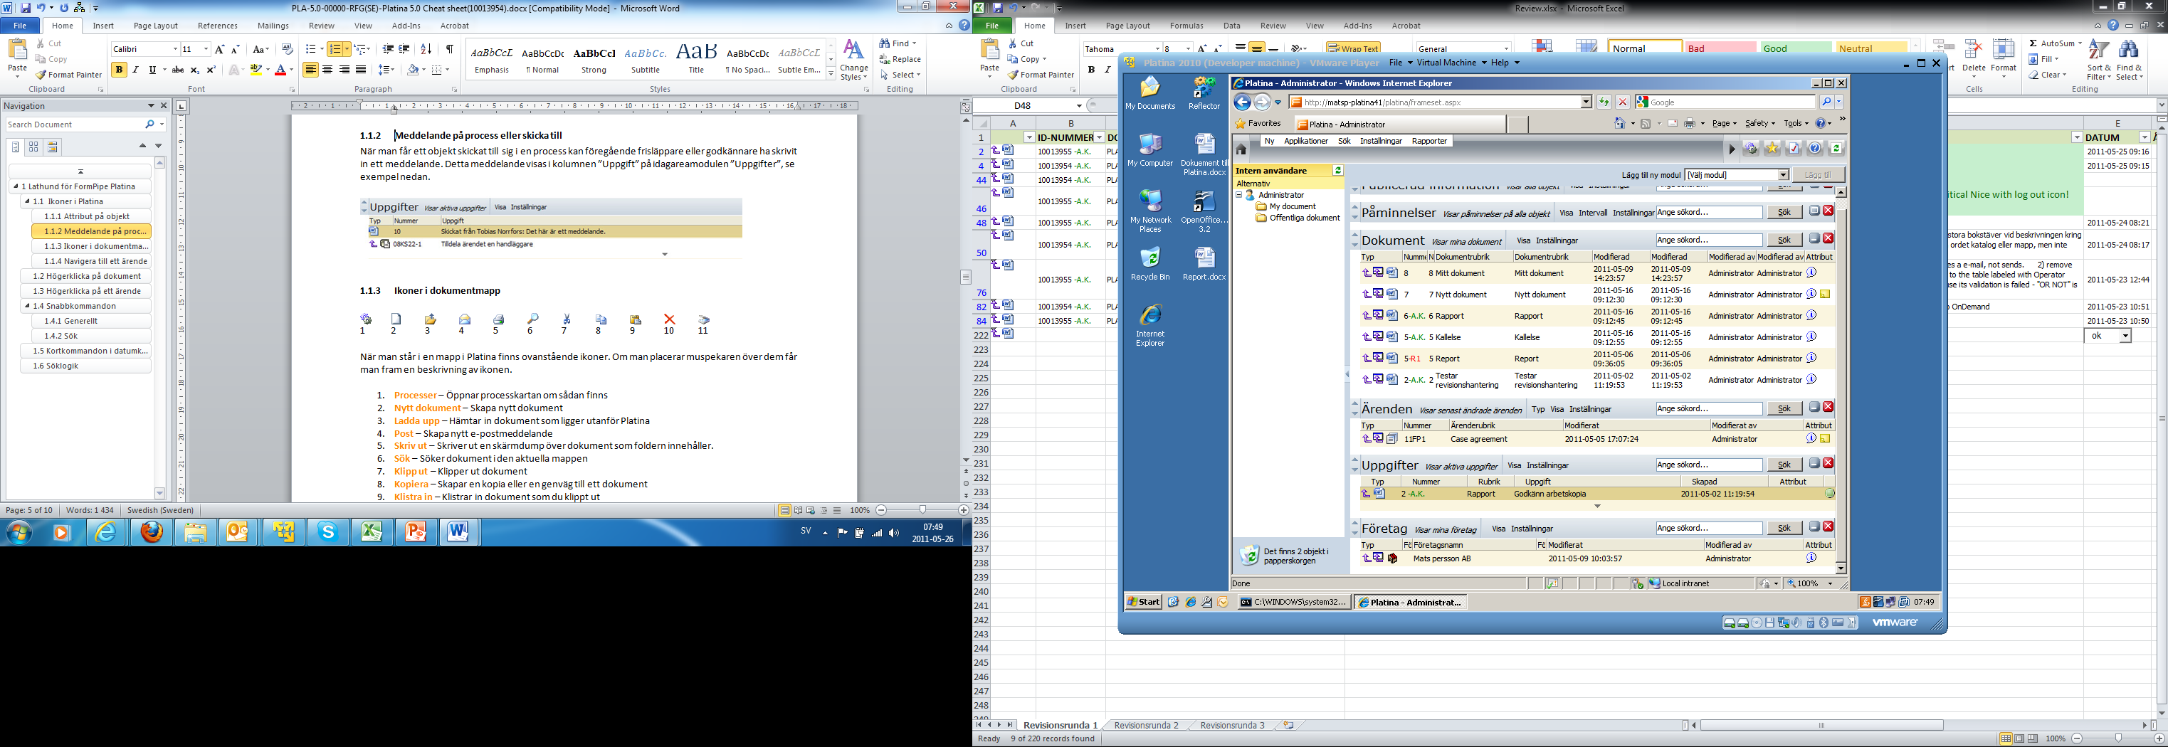
Task: Open Reflector shortcut on VM desktop
Action: 1204,92
